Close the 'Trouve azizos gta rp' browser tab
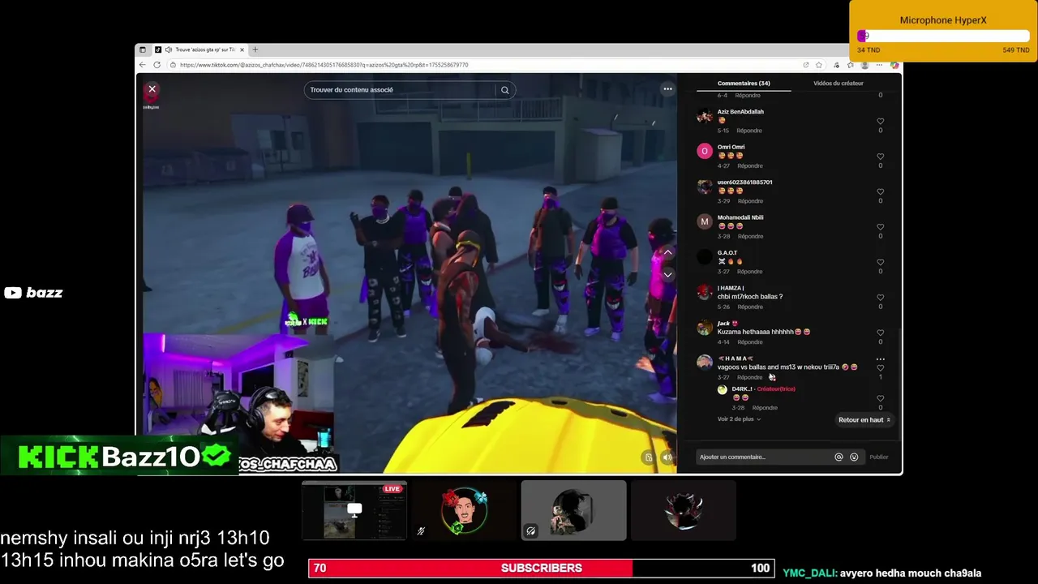The width and height of the screenshot is (1038, 584). click(242, 49)
